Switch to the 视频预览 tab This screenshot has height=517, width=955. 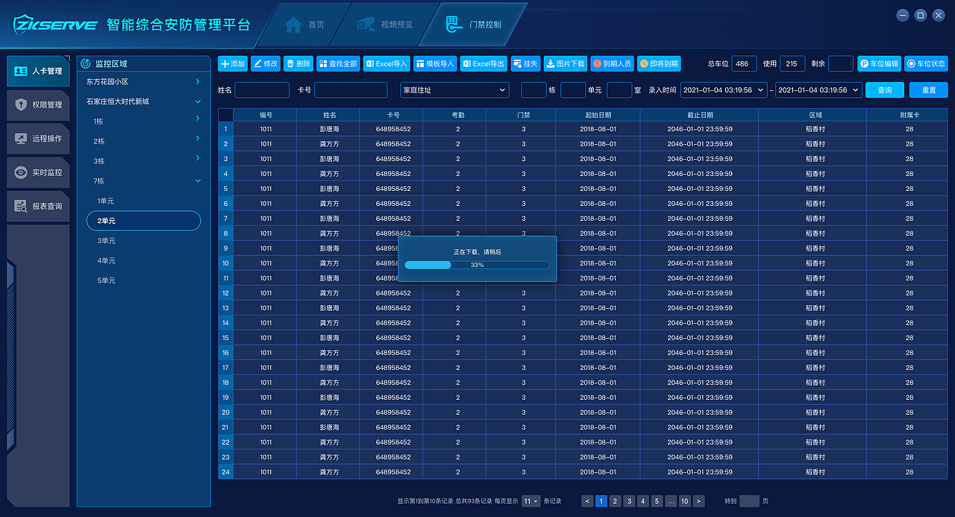click(386, 25)
